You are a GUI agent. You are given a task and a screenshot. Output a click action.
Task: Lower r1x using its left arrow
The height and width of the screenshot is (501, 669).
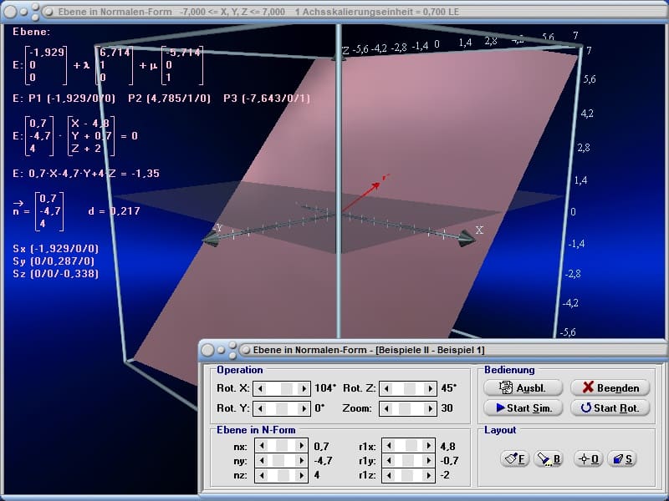[389, 446]
